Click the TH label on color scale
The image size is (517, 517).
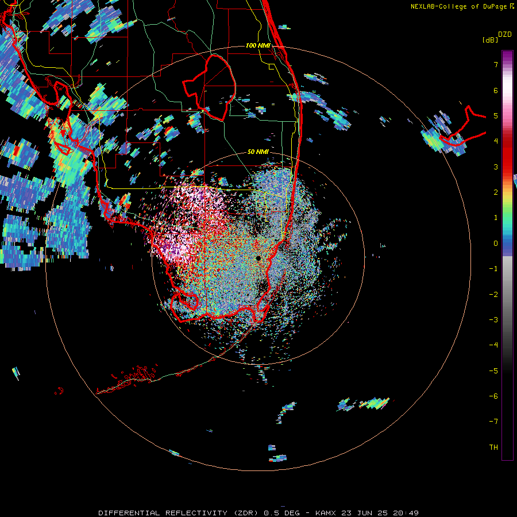pyautogui.click(x=493, y=447)
